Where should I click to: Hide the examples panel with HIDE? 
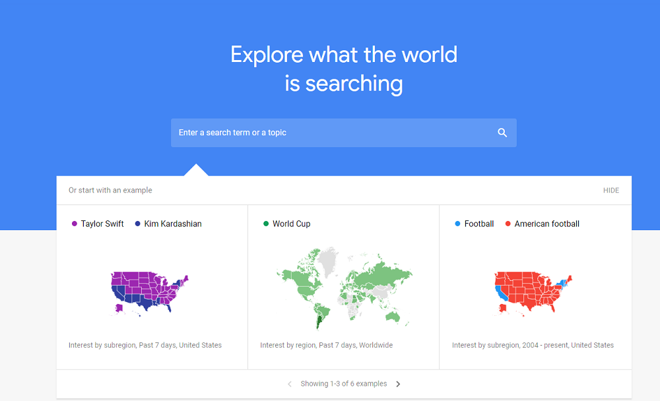(610, 190)
